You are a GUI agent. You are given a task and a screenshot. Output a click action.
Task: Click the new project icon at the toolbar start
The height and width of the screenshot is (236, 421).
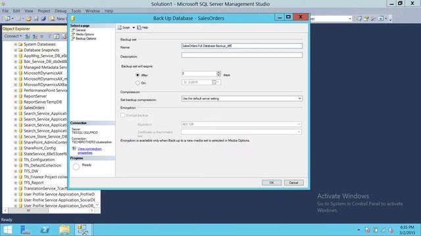click(x=7, y=19)
